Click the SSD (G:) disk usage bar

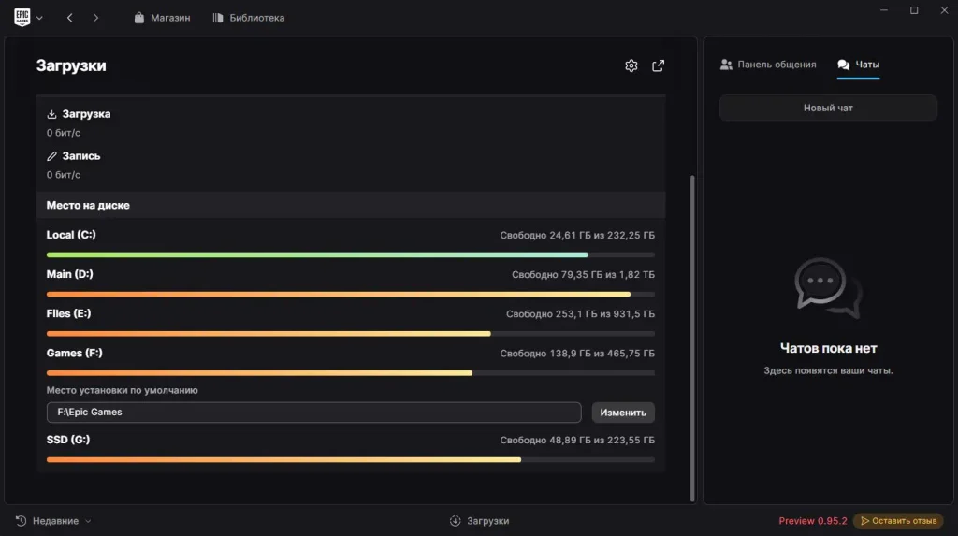point(350,460)
